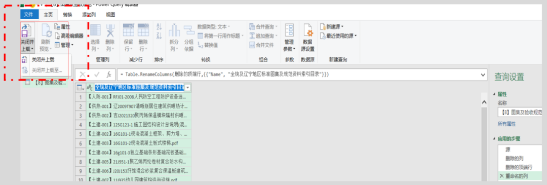The image size is (547, 185).
Task: Open 数据源设置 data source settings
Action: tap(308, 38)
